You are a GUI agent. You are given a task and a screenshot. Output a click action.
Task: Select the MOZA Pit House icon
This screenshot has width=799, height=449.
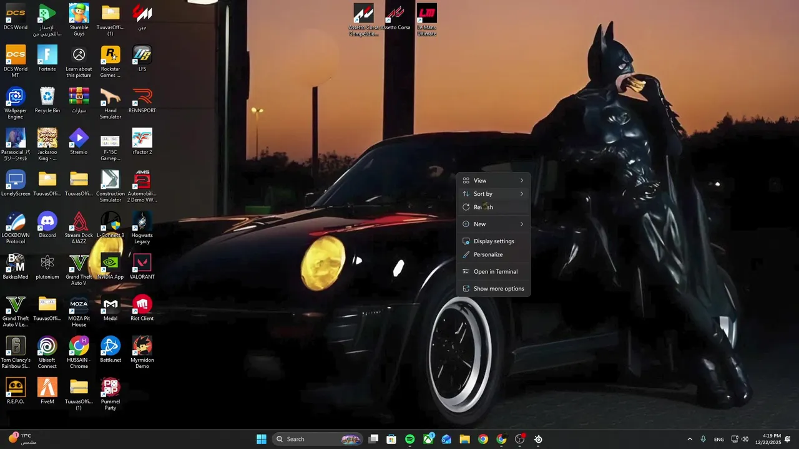click(79, 311)
